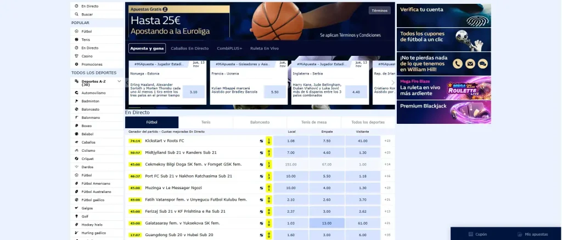
Task: Click football icon in Muzinga v Le Messager row
Action: pyautogui.click(x=261, y=188)
